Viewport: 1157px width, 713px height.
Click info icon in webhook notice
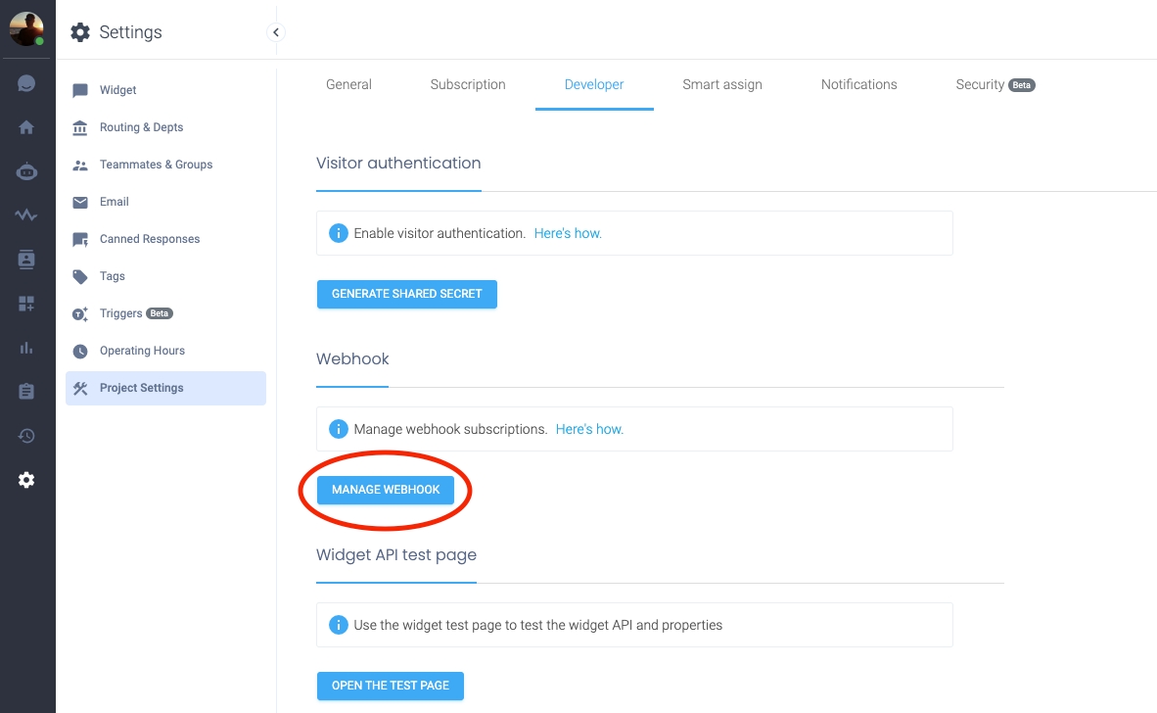point(338,429)
